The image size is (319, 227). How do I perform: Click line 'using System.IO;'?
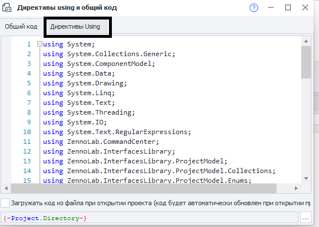click(75, 122)
